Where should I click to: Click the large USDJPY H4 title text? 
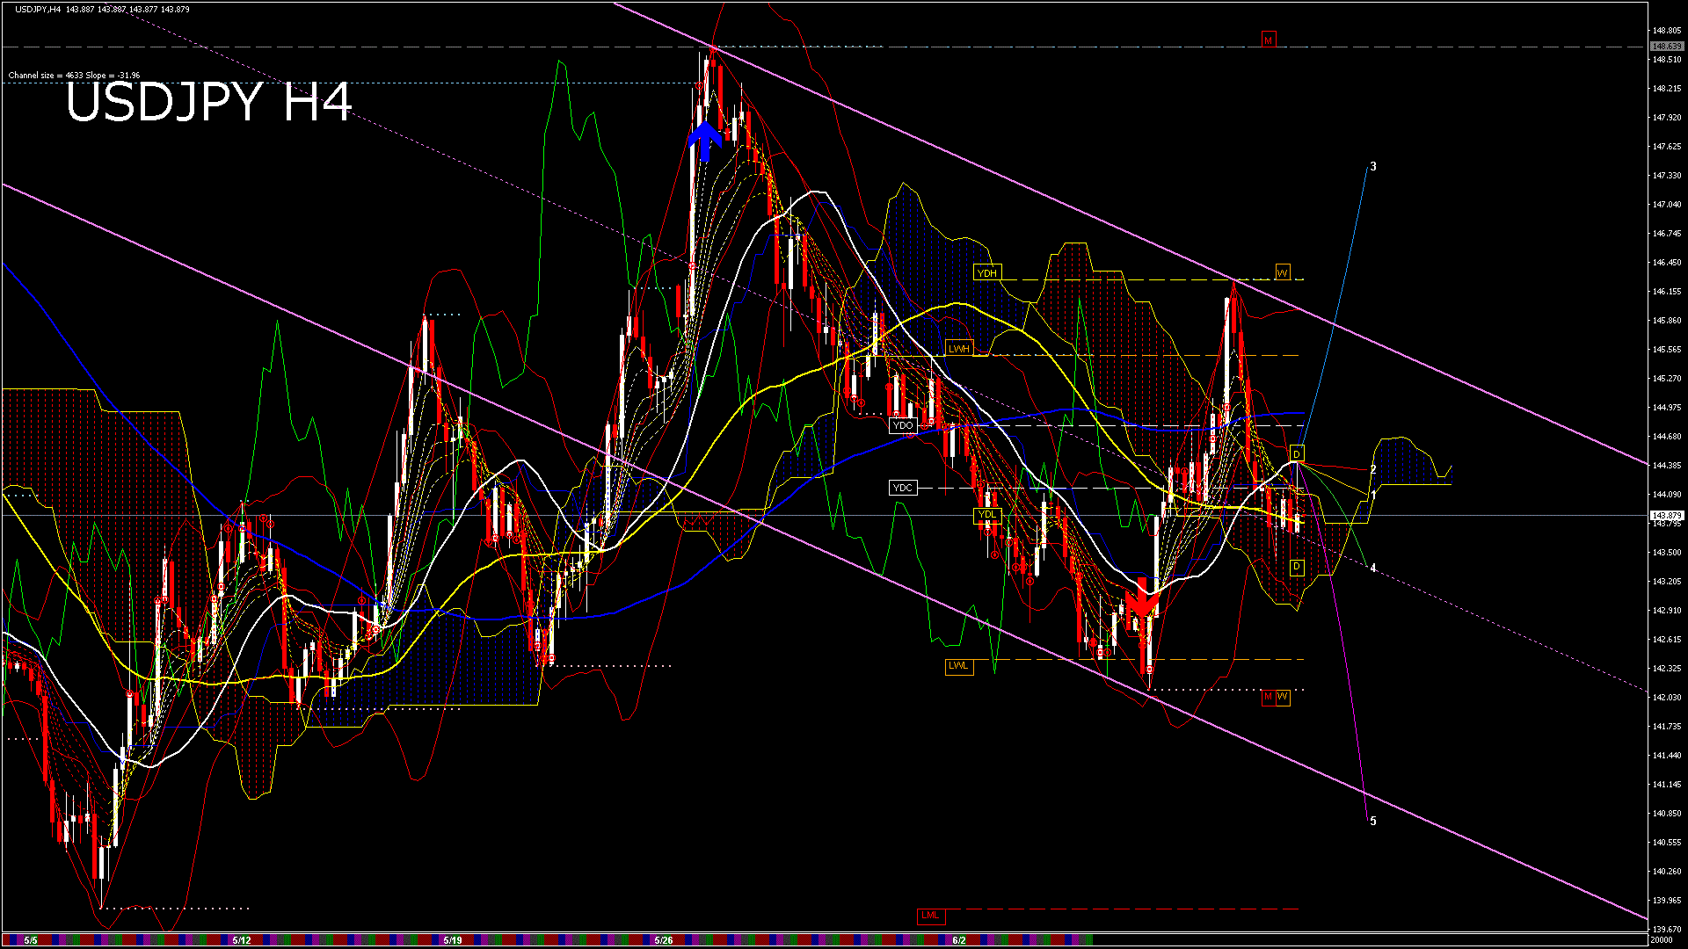pos(208,103)
